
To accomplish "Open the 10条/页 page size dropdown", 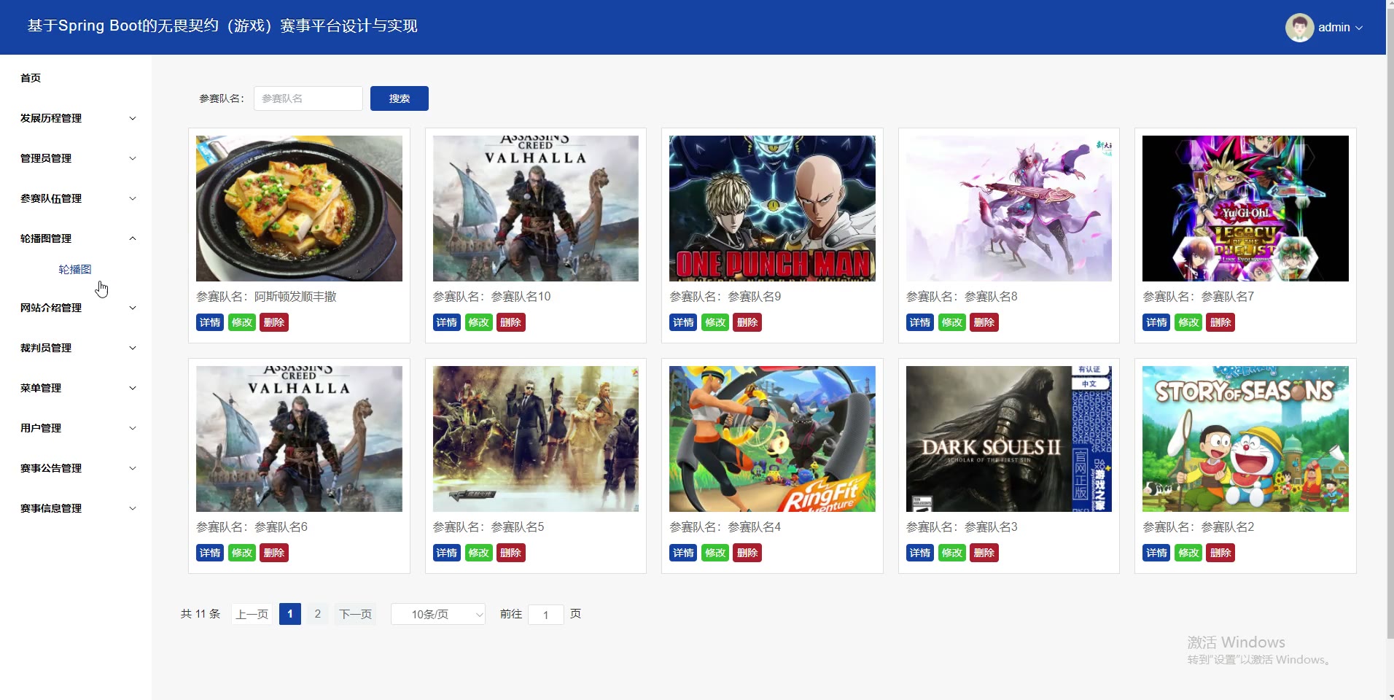I will tap(438, 615).
